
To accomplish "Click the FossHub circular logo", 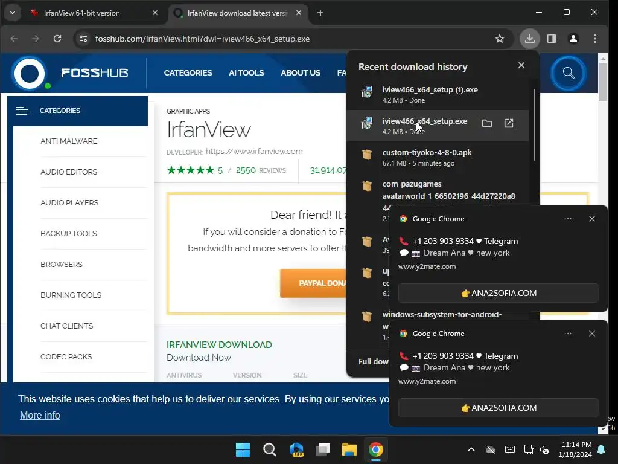I will pyautogui.click(x=30, y=73).
